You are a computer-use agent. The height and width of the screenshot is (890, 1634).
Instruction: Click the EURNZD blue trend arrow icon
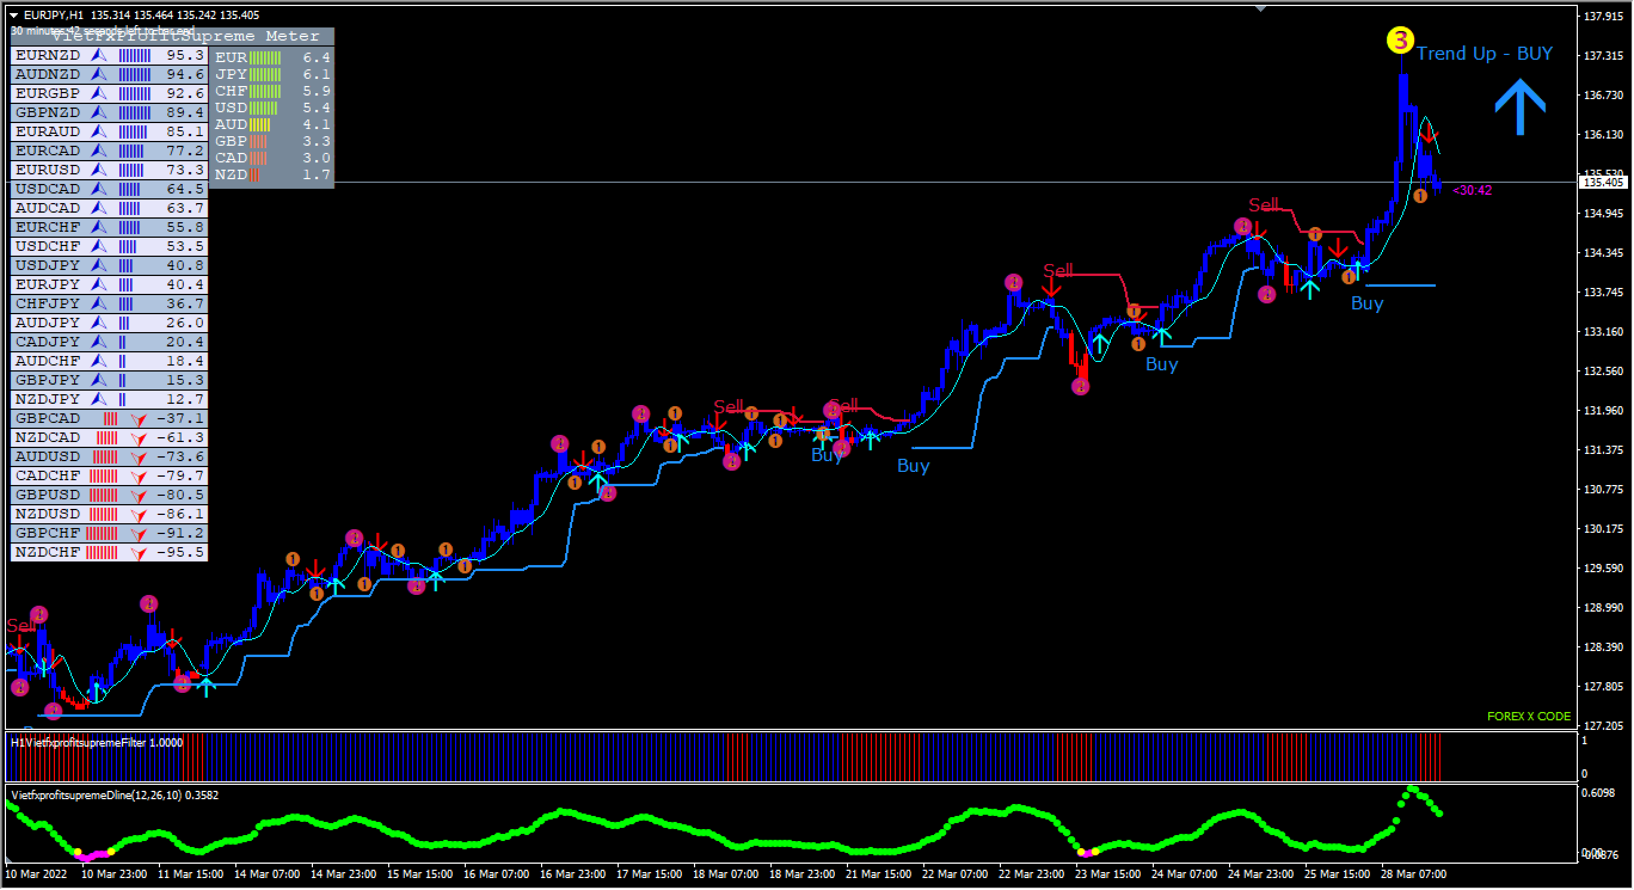pyautogui.click(x=99, y=55)
